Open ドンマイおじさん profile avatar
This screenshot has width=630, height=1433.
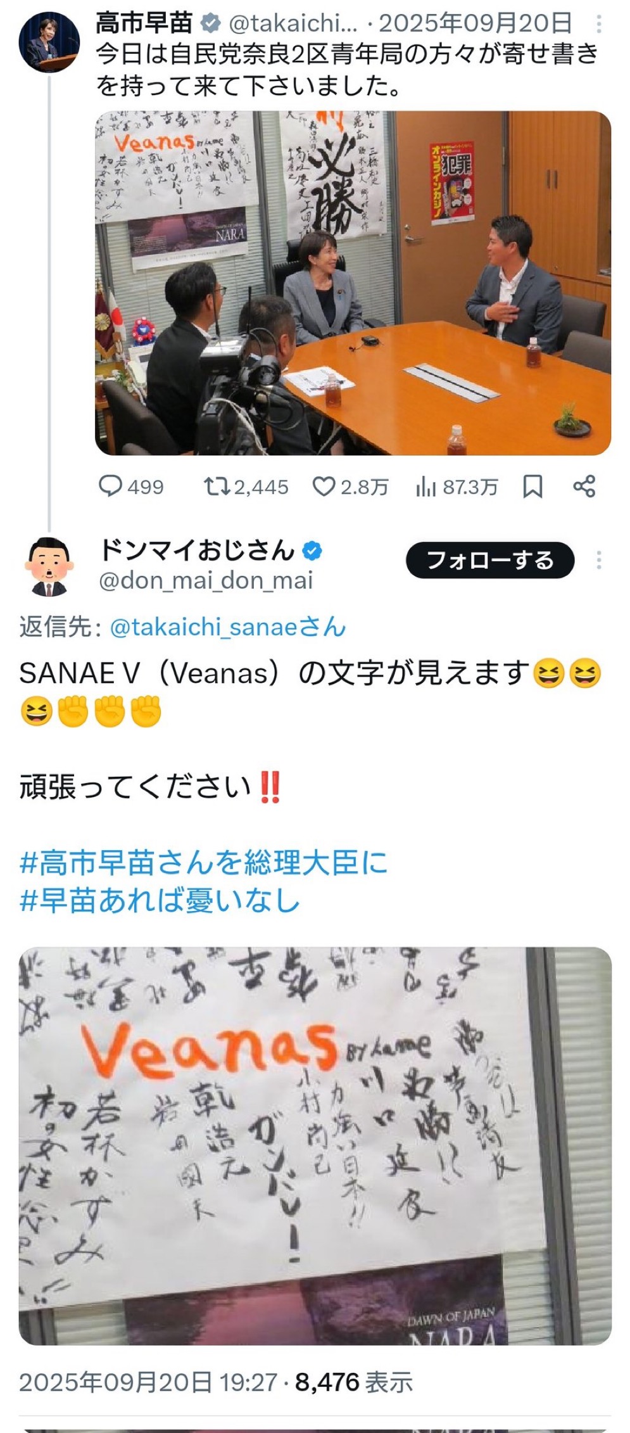pos(49,566)
